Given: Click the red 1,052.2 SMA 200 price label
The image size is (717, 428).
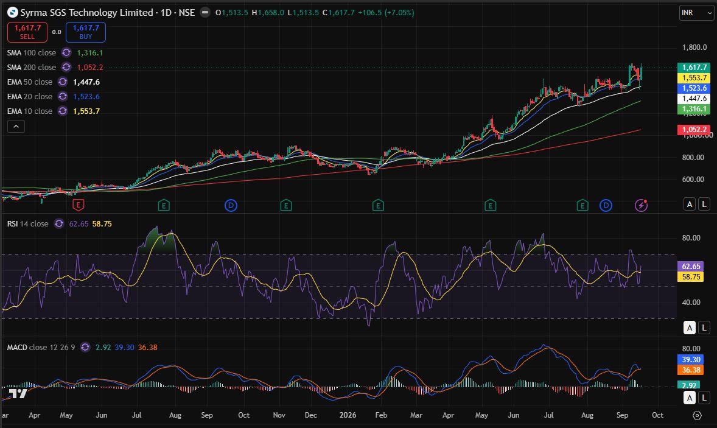Looking at the screenshot, I should (694, 130).
